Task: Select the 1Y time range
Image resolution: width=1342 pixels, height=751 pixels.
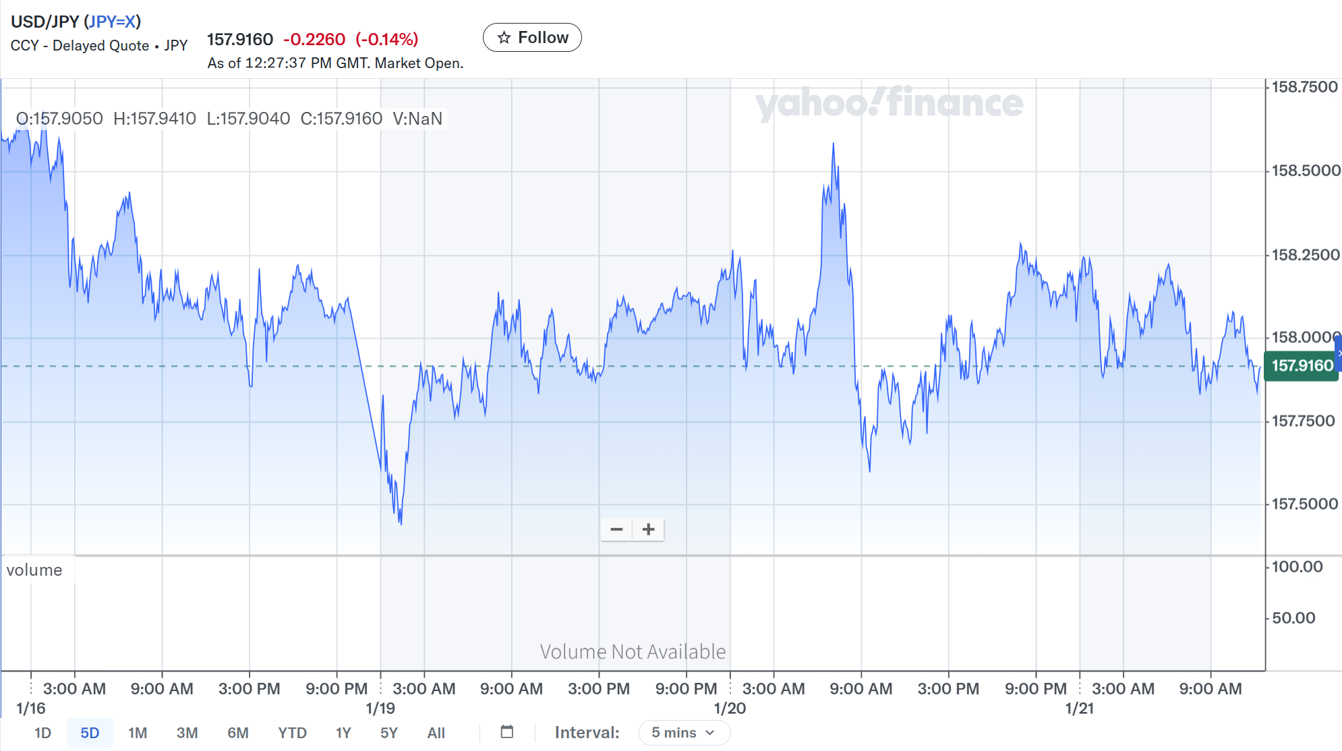Action: click(343, 733)
